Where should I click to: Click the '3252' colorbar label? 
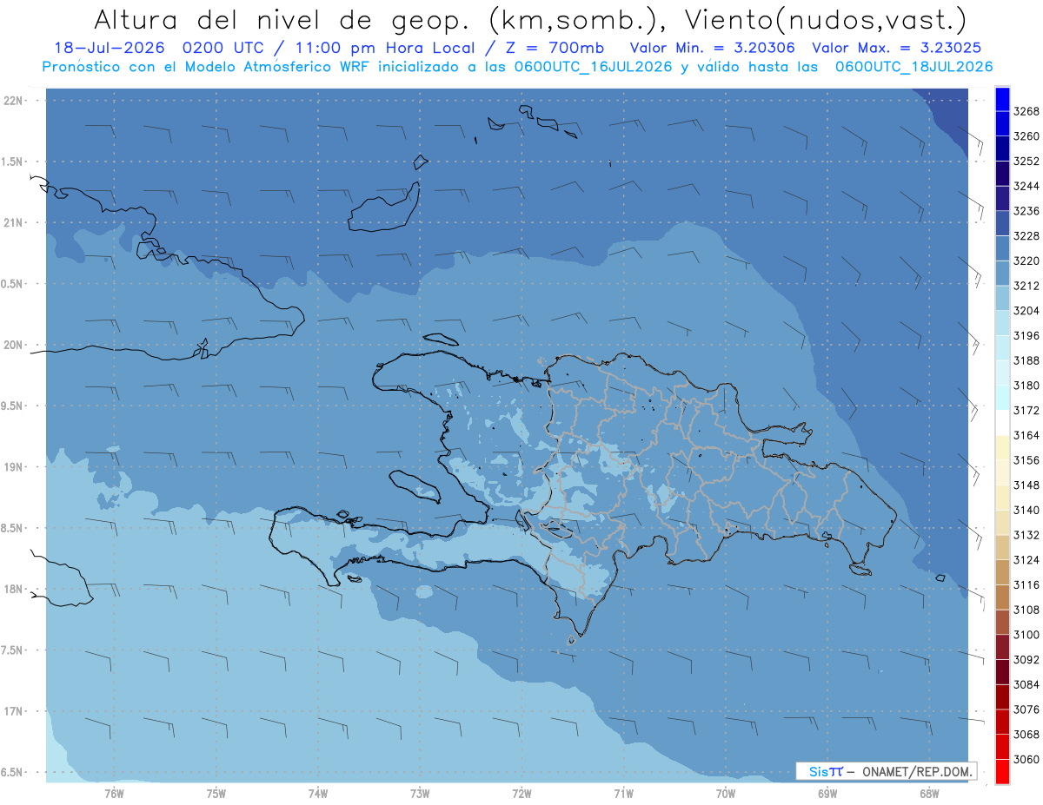click(x=1026, y=162)
